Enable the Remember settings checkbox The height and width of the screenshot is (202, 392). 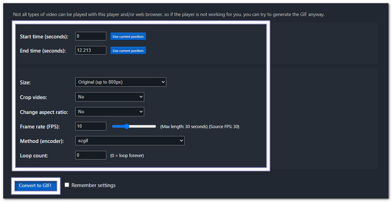pyautogui.click(x=67, y=185)
